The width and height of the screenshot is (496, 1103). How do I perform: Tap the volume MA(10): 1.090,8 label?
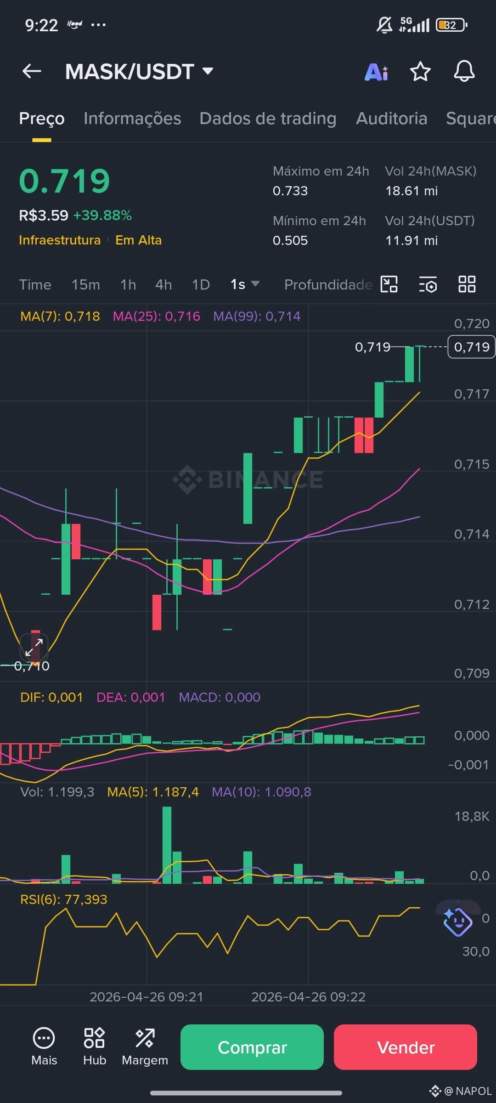261,792
